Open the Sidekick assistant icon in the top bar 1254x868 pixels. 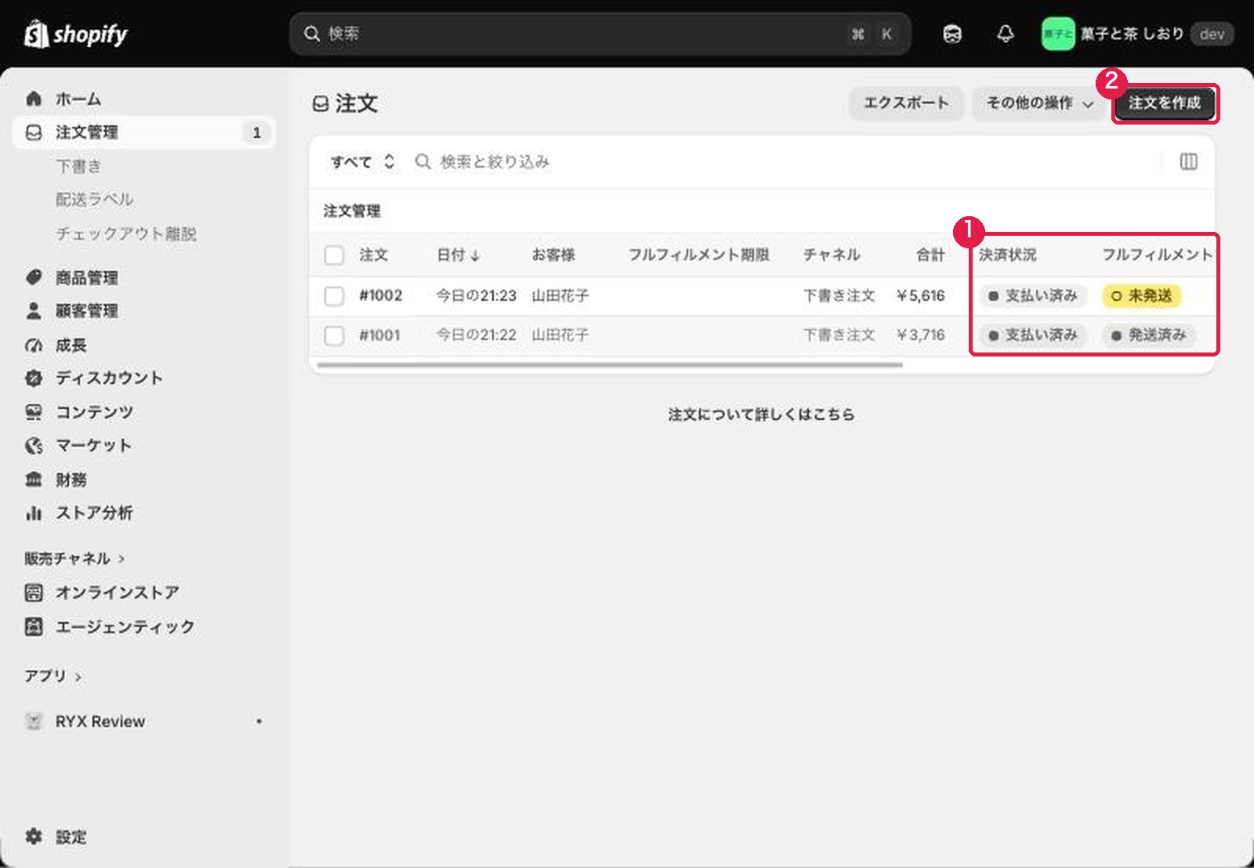[952, 34]
